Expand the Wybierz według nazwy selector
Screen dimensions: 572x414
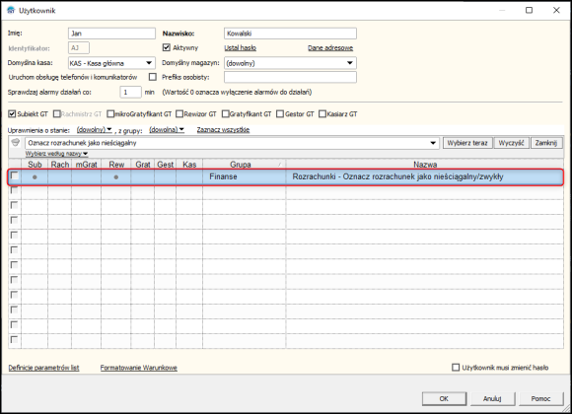56,154
